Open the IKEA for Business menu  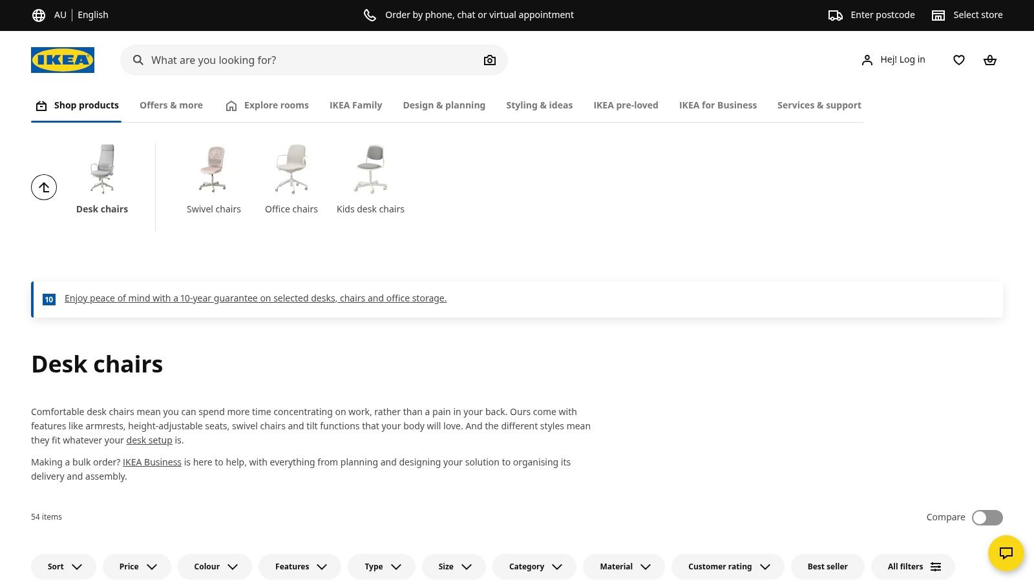718,105
